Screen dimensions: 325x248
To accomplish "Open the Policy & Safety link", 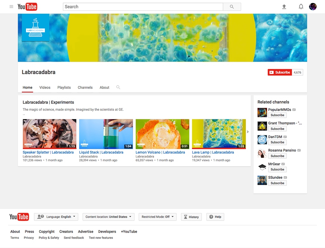I will click(x=49, y=238).
